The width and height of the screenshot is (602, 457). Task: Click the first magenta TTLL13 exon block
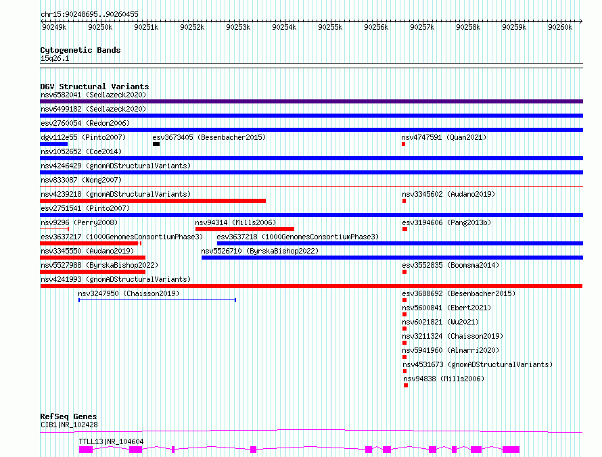[86, 450]
